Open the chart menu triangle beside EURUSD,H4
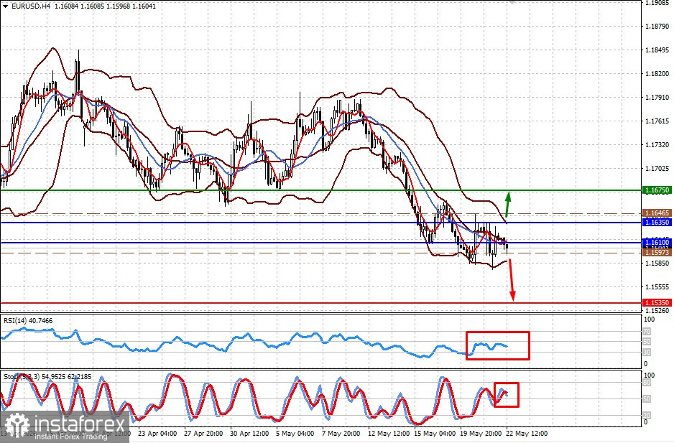The image size is (674, 443). click(5, 6)
